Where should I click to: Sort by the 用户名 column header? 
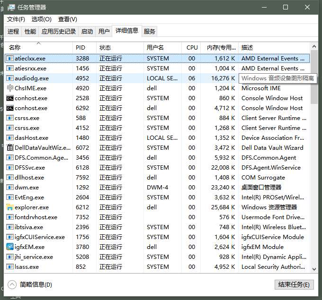162,48
